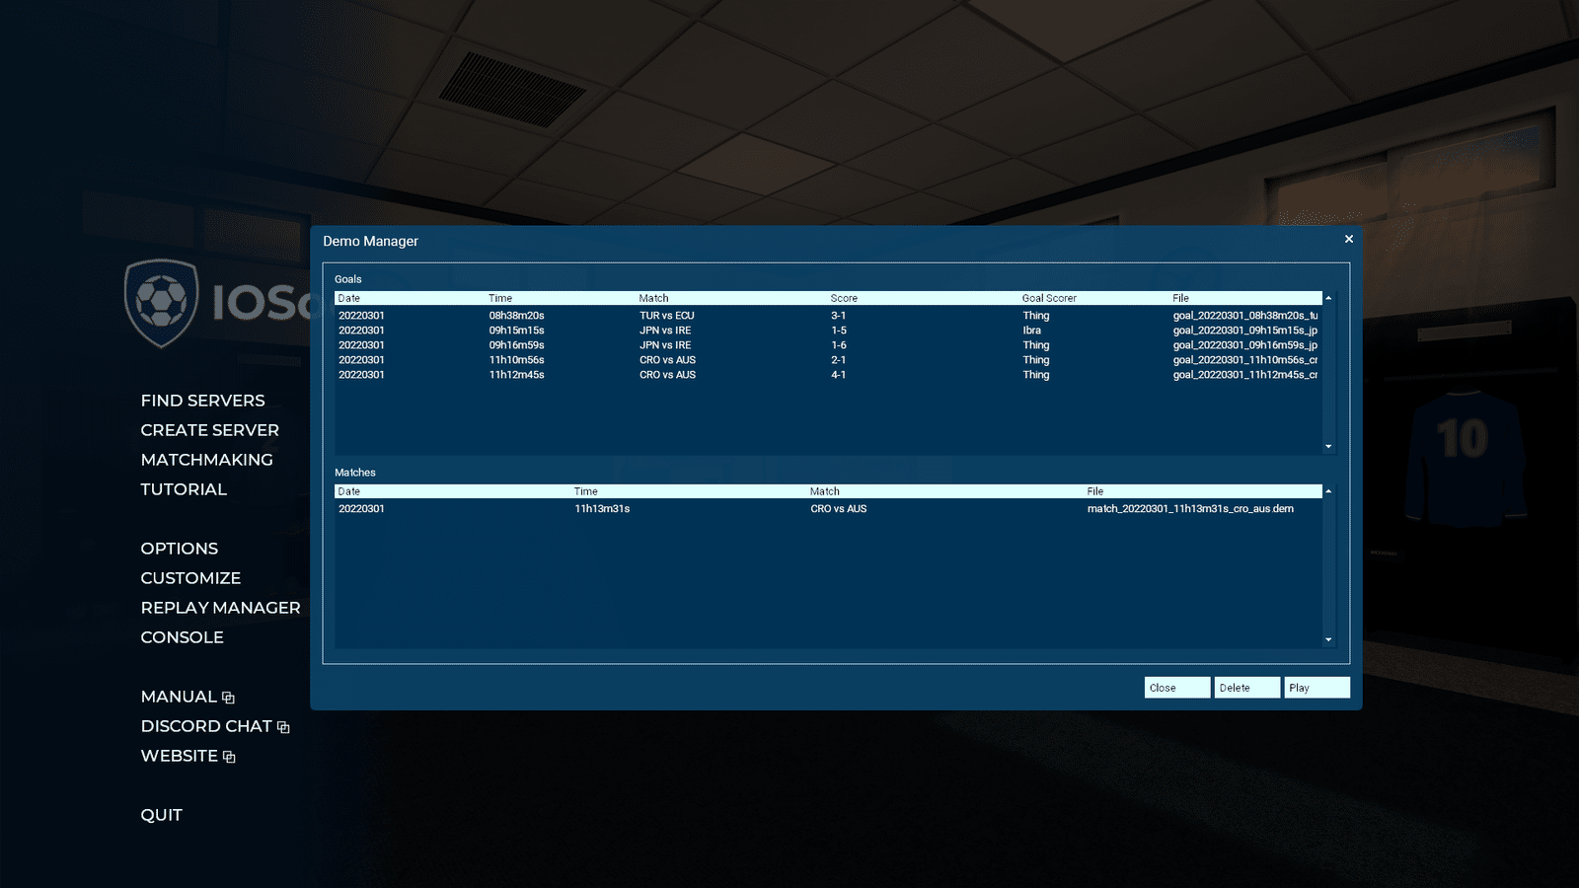Sort Goals list by Date column

410,298
